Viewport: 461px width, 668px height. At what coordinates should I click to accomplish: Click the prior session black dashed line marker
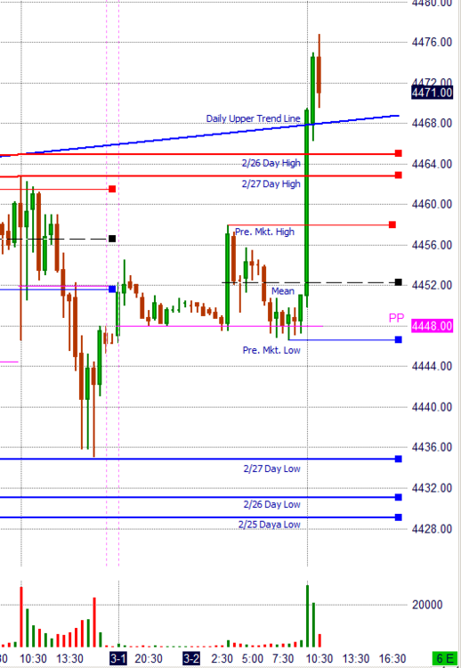pos(112,239)
